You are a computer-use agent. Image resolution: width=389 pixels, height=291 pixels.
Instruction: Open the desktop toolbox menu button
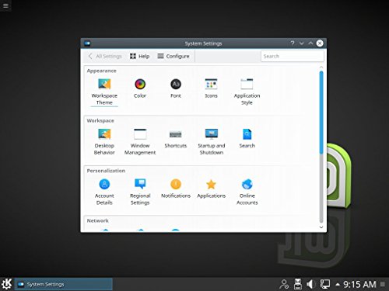tap(5, 5)
